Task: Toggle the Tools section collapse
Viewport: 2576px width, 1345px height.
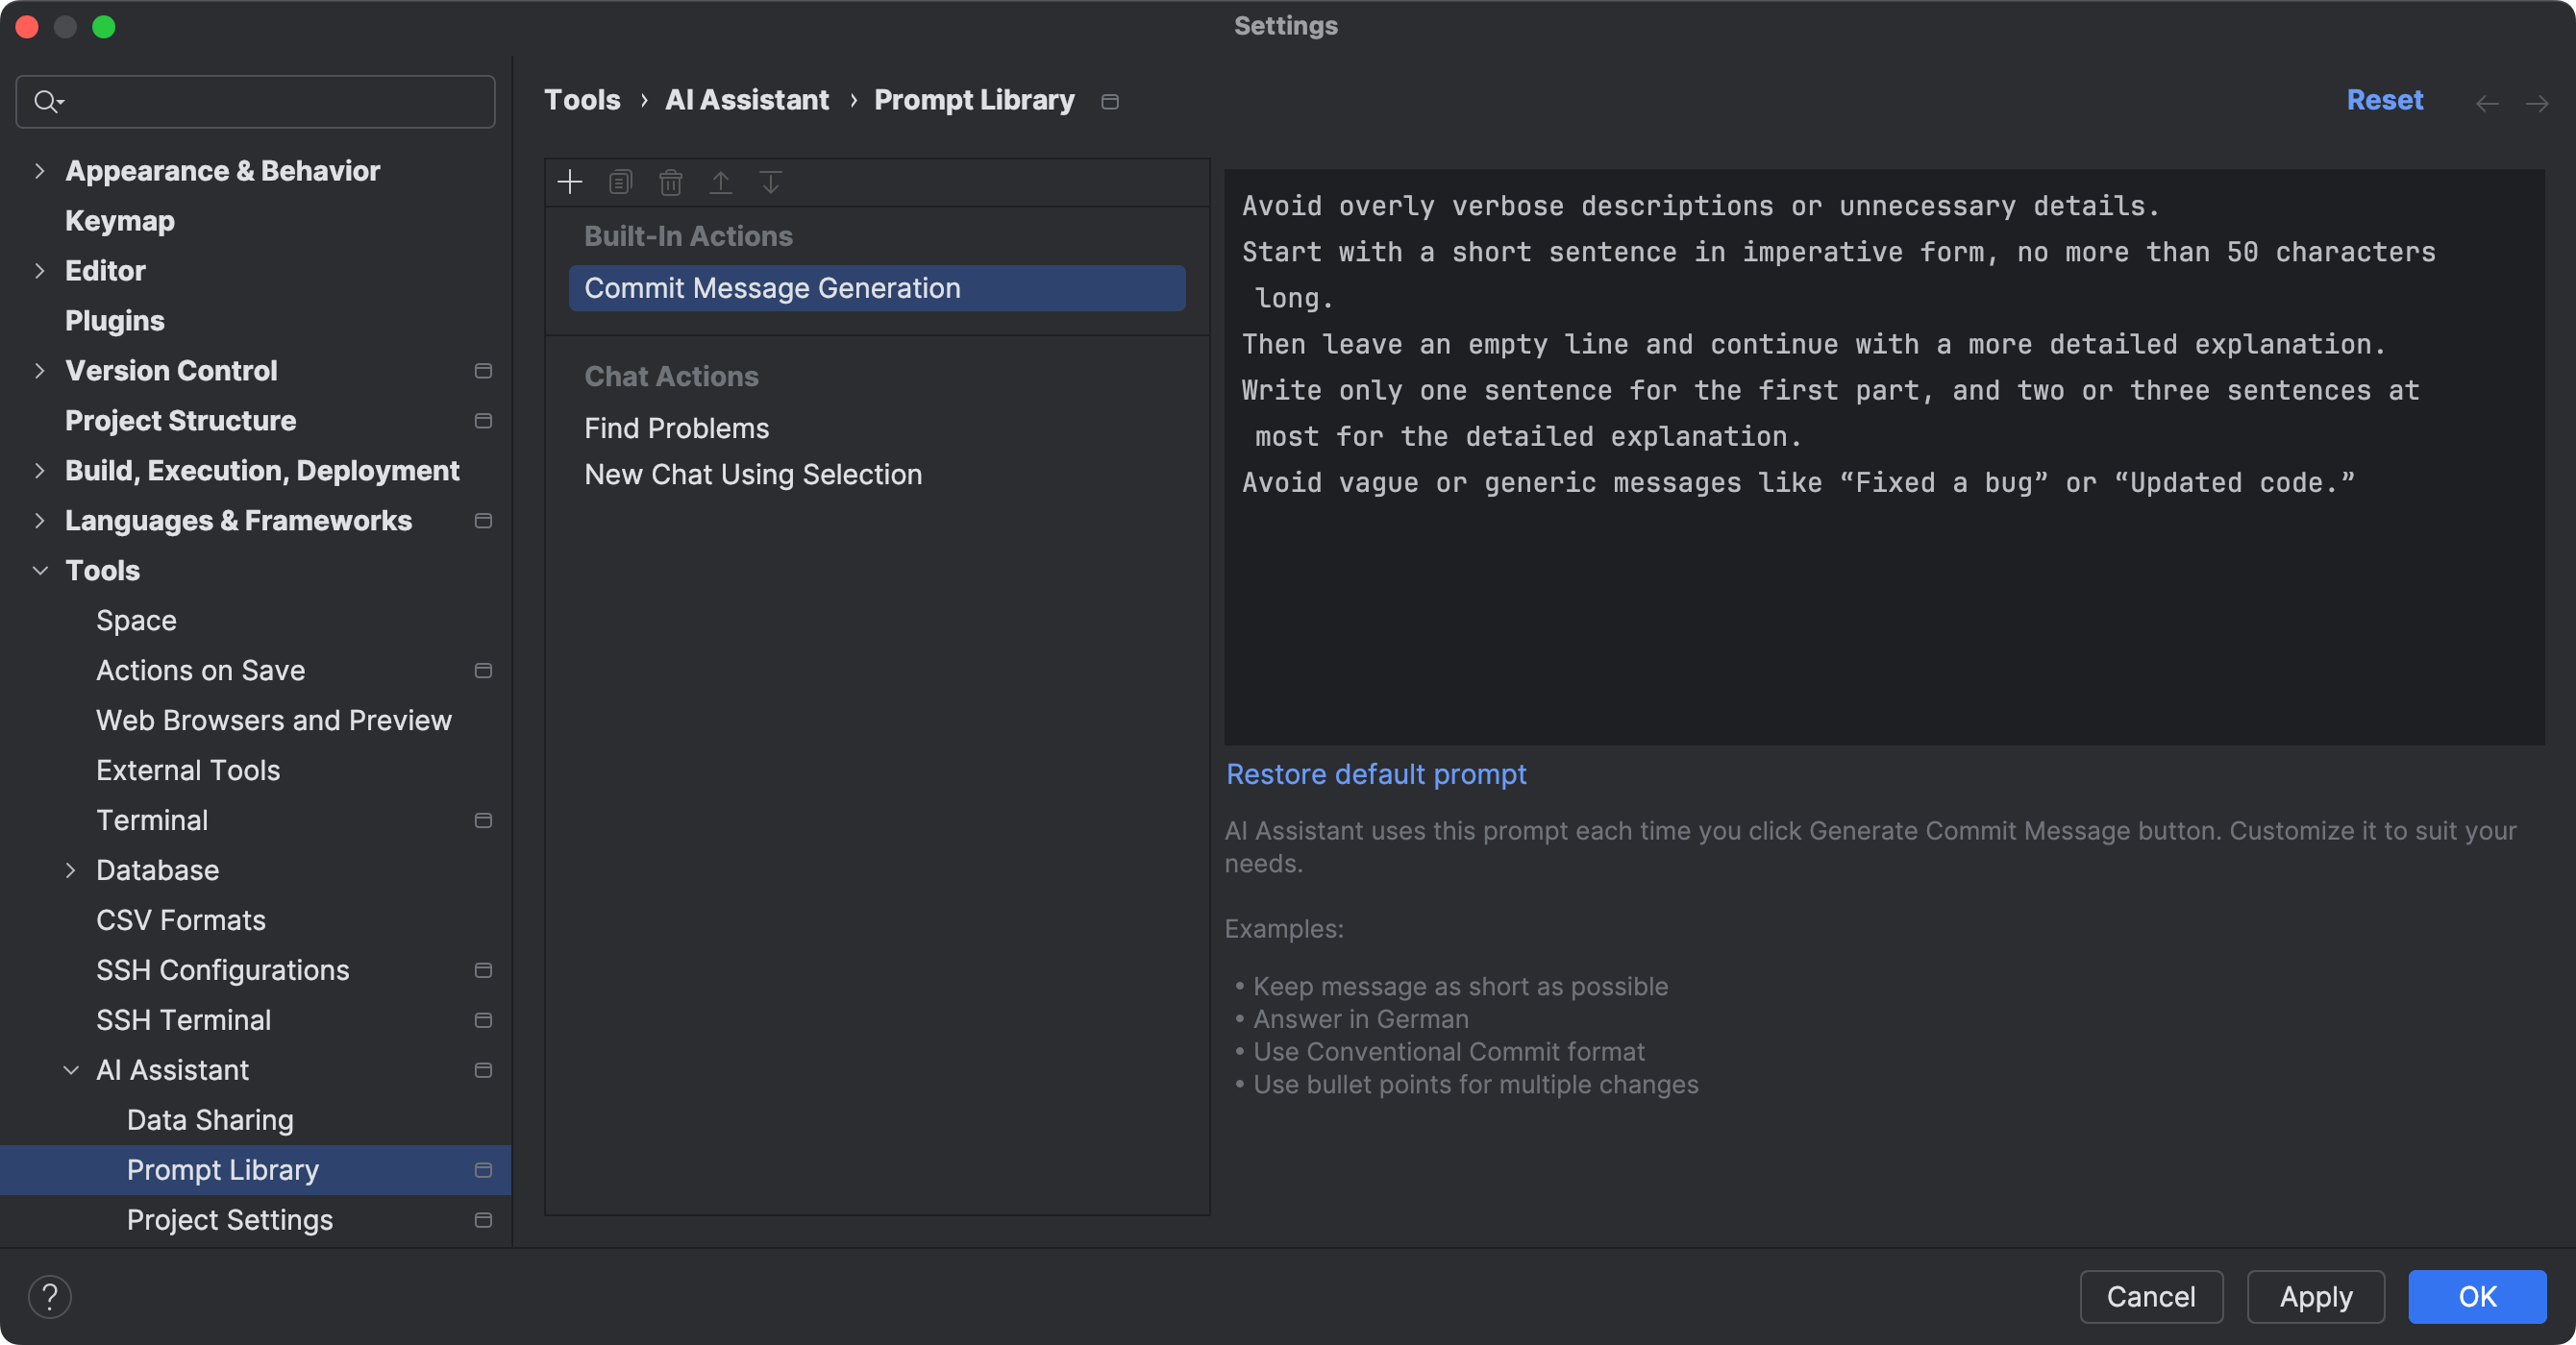Action: [37, 569]
